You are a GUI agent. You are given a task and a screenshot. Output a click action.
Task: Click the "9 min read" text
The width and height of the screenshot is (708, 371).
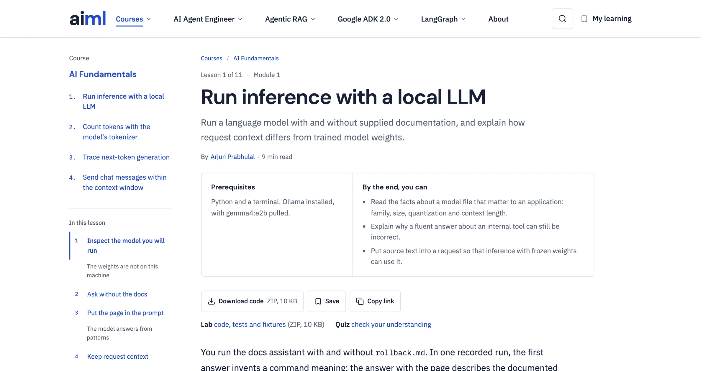pos(277,157)
